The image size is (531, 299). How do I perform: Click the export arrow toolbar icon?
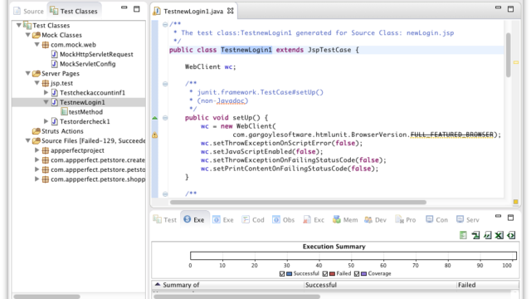(475, 235)
